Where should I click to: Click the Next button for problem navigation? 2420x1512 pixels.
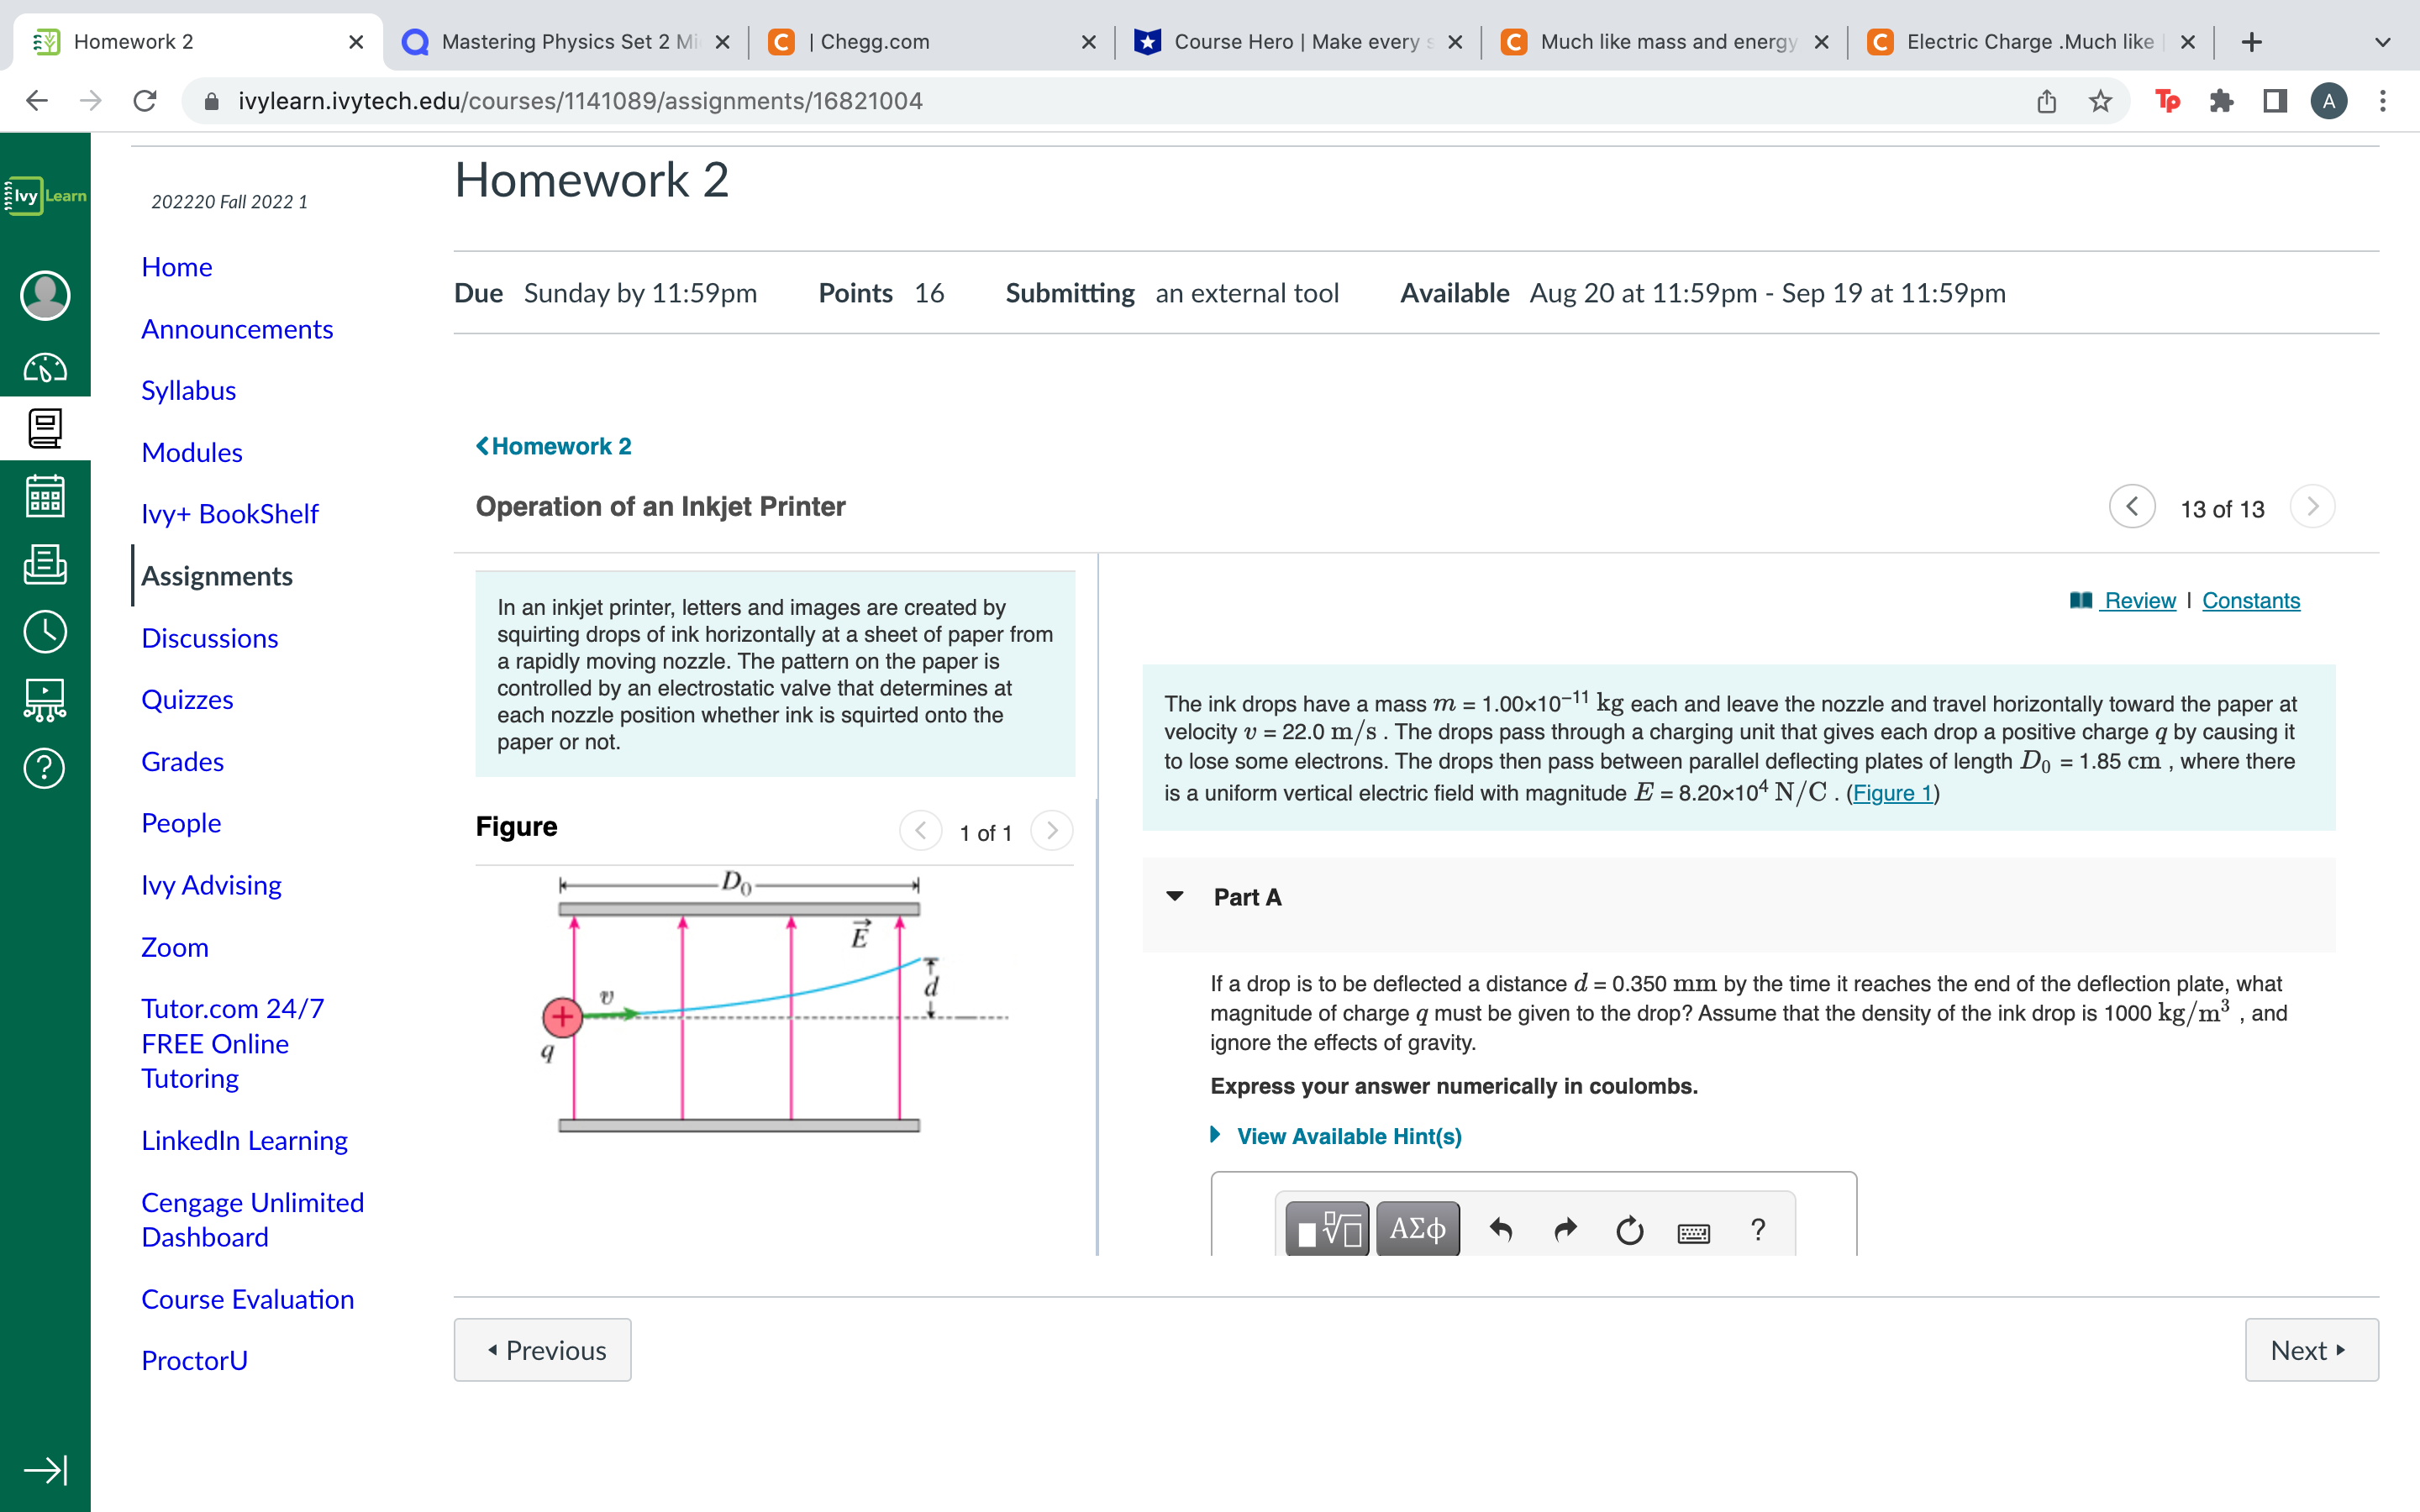[2311, 1349]
